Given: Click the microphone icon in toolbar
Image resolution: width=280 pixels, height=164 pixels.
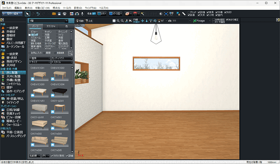Looking at the screenshot, I should (82, 13).
